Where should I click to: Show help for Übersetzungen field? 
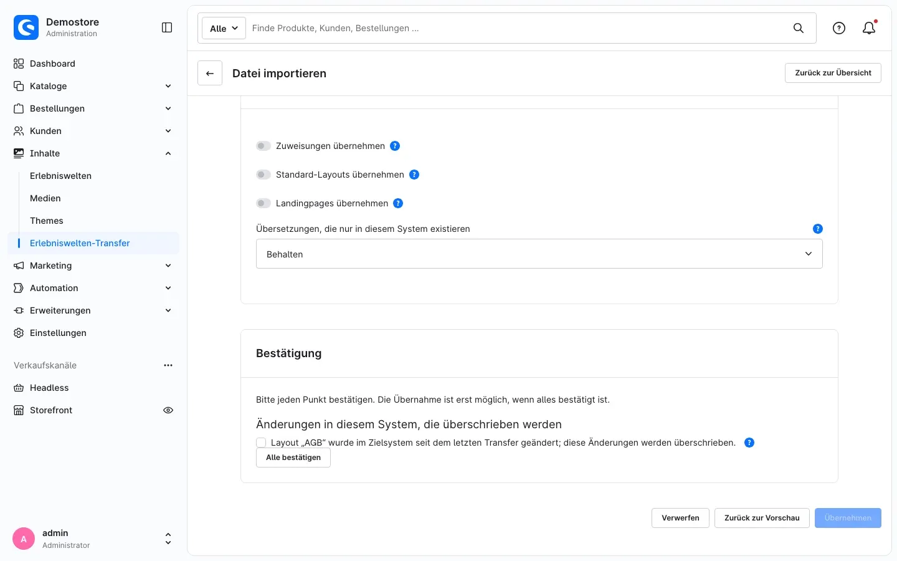(818, 229)
